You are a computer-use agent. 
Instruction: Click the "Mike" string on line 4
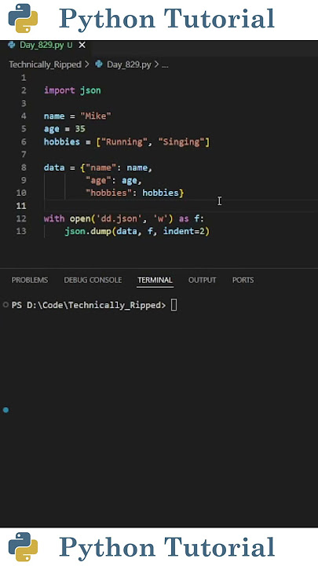96,116
